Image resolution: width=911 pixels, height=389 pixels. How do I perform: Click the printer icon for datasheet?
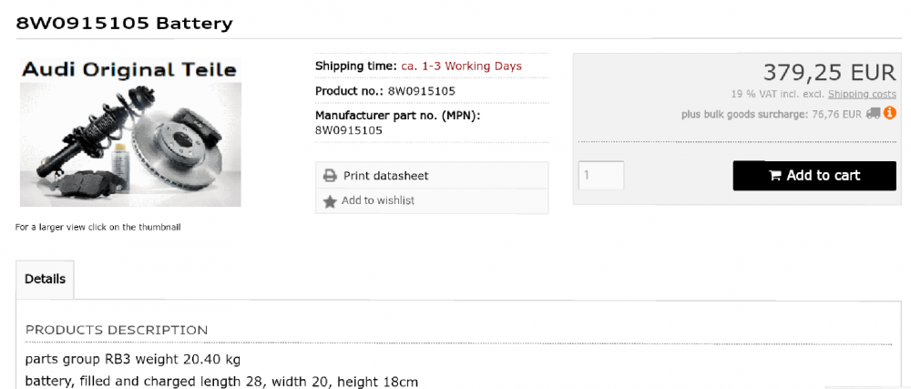coord(330,175)
